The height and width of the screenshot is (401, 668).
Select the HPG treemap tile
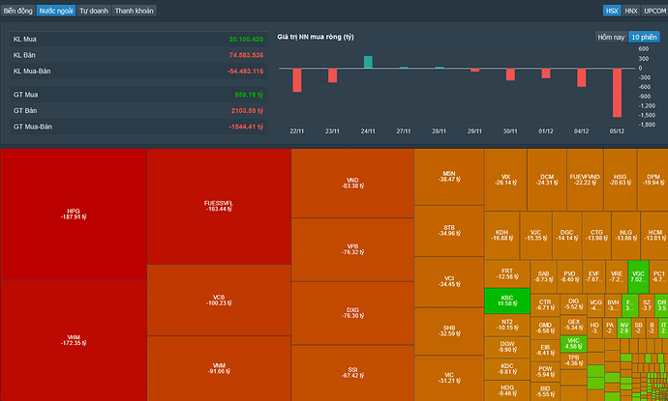click(x=74, y=215)
